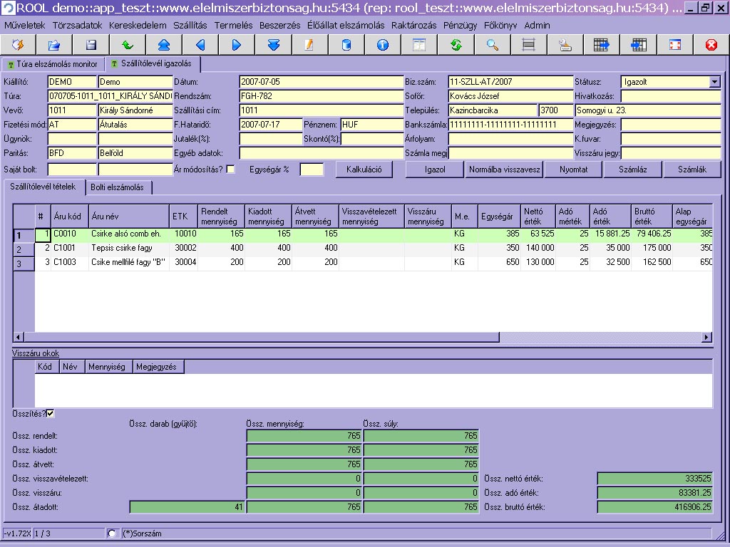The image size is (730, 547).
Task: Click the save floppy disk toolbar icon
Action: tap(91, 45)
